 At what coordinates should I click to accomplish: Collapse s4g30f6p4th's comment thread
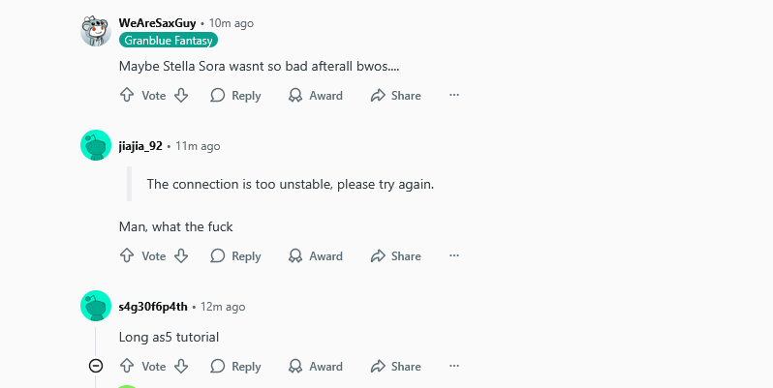[96, 366]
